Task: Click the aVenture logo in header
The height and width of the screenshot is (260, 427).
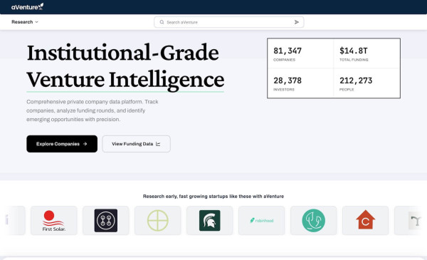Action: (x=27, y=6)
